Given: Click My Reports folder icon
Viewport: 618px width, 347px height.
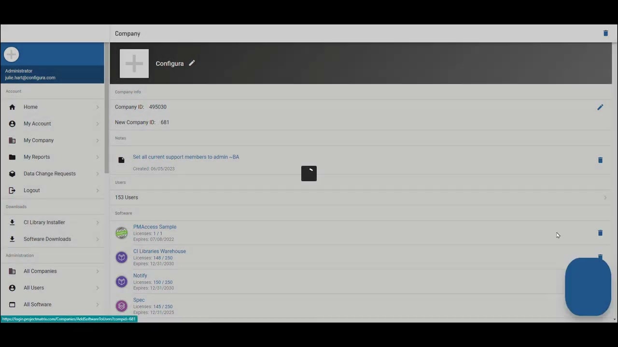Looking at the screenshot, I should tap(12, 157).
